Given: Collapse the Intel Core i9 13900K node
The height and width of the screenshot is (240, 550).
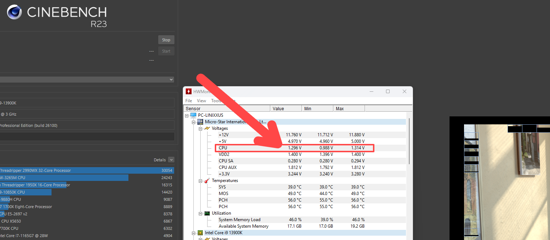Looking at the screenshot, I should (194, 233).
